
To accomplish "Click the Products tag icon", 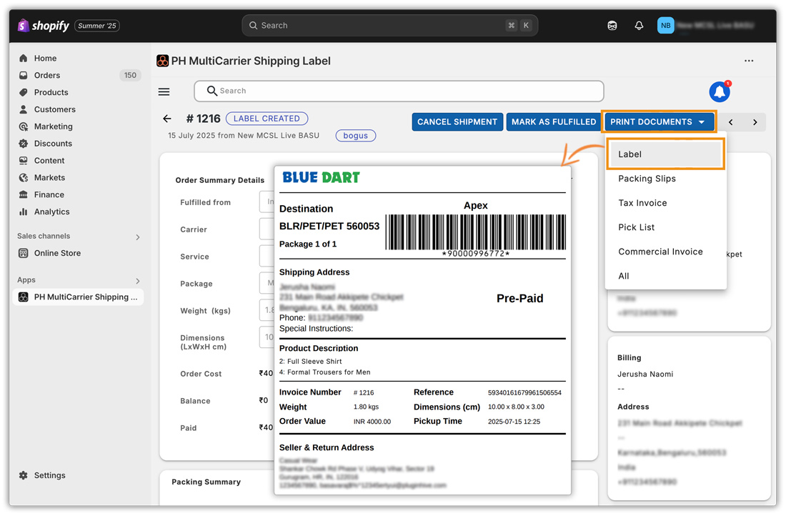I will point(23,92).
